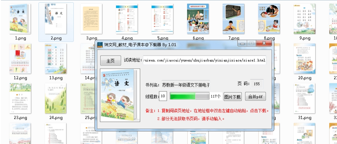This screenshot has height=144, width=337.
Task: Click the 试读地址 label
Action: (x=133, y=60)
